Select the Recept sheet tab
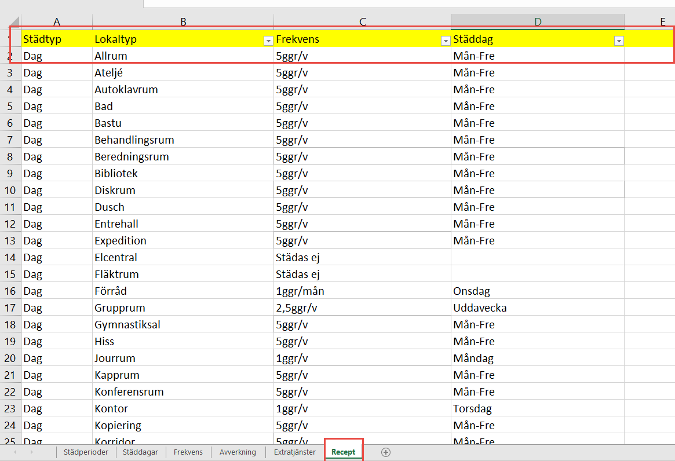This screenshot has height=461, width=675. click(344, 452)
